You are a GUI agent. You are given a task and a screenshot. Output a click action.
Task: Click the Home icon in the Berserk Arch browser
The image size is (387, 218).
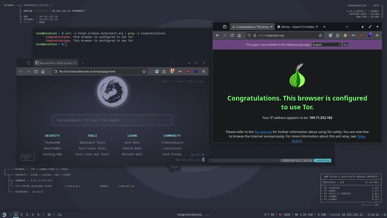(x=43, y=71)
